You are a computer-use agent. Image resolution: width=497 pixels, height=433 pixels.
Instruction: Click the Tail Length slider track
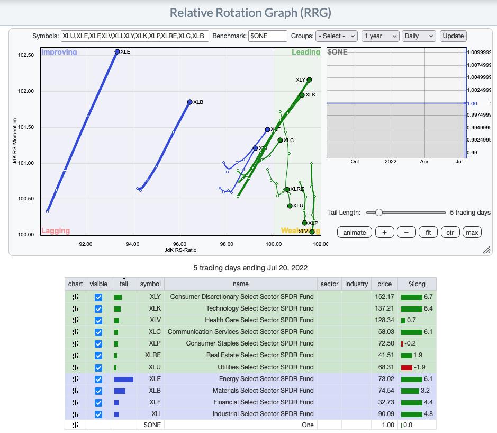pos(406,213)
